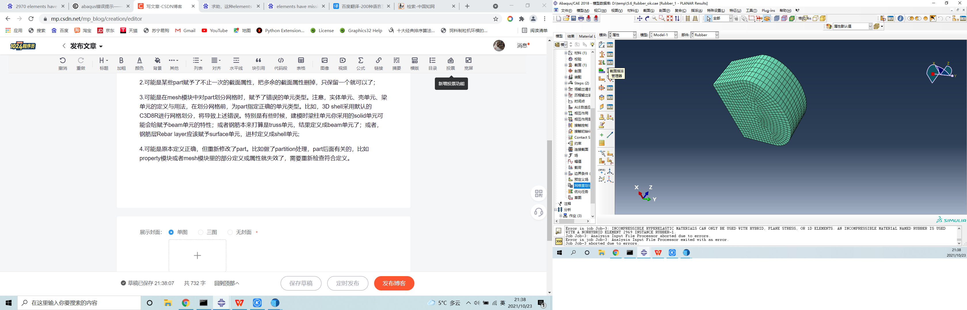Click the cover image upload box
This screenshot has width=967, height=310.
[197, 255]
